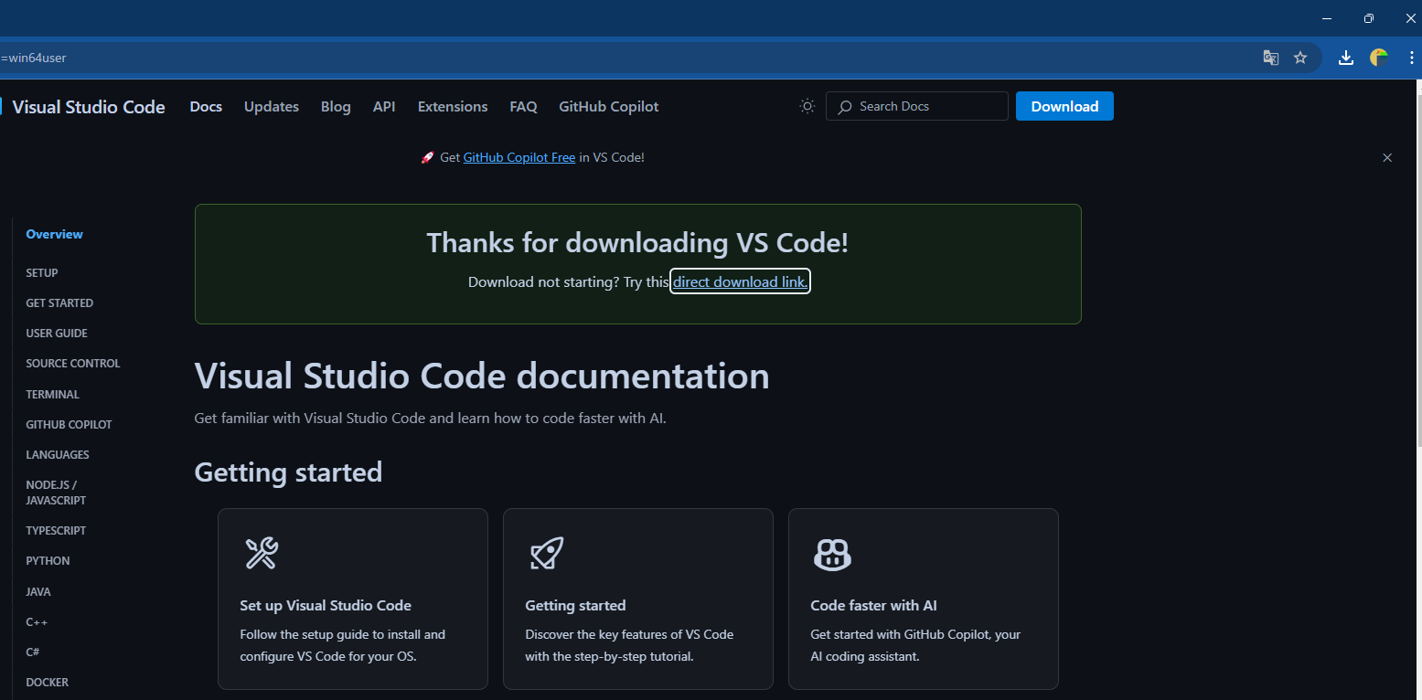Expand the DOCKER sidebar section
1422x700 pixels.
tap(48, 683)
